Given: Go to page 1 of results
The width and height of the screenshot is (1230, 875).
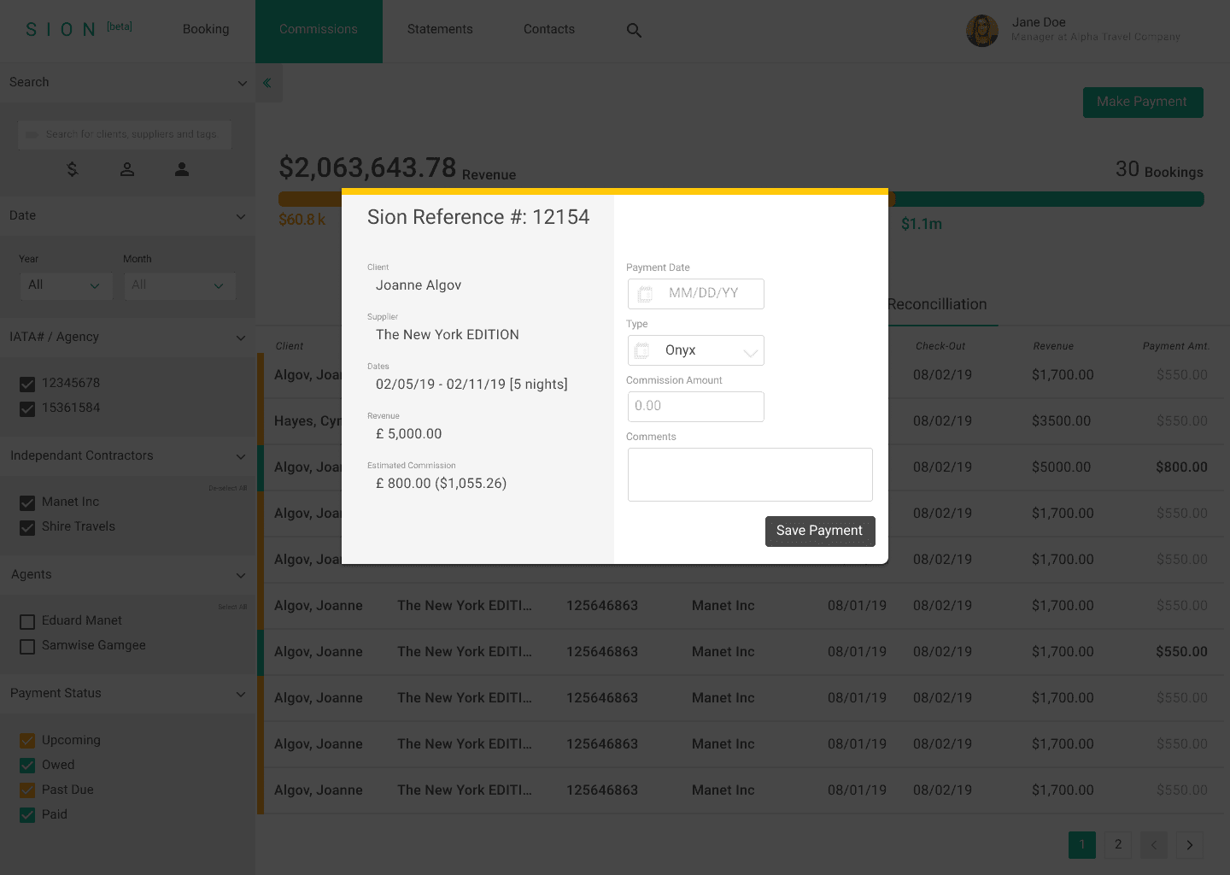Looking at the screenshot, I should (x=1082, y=845).
